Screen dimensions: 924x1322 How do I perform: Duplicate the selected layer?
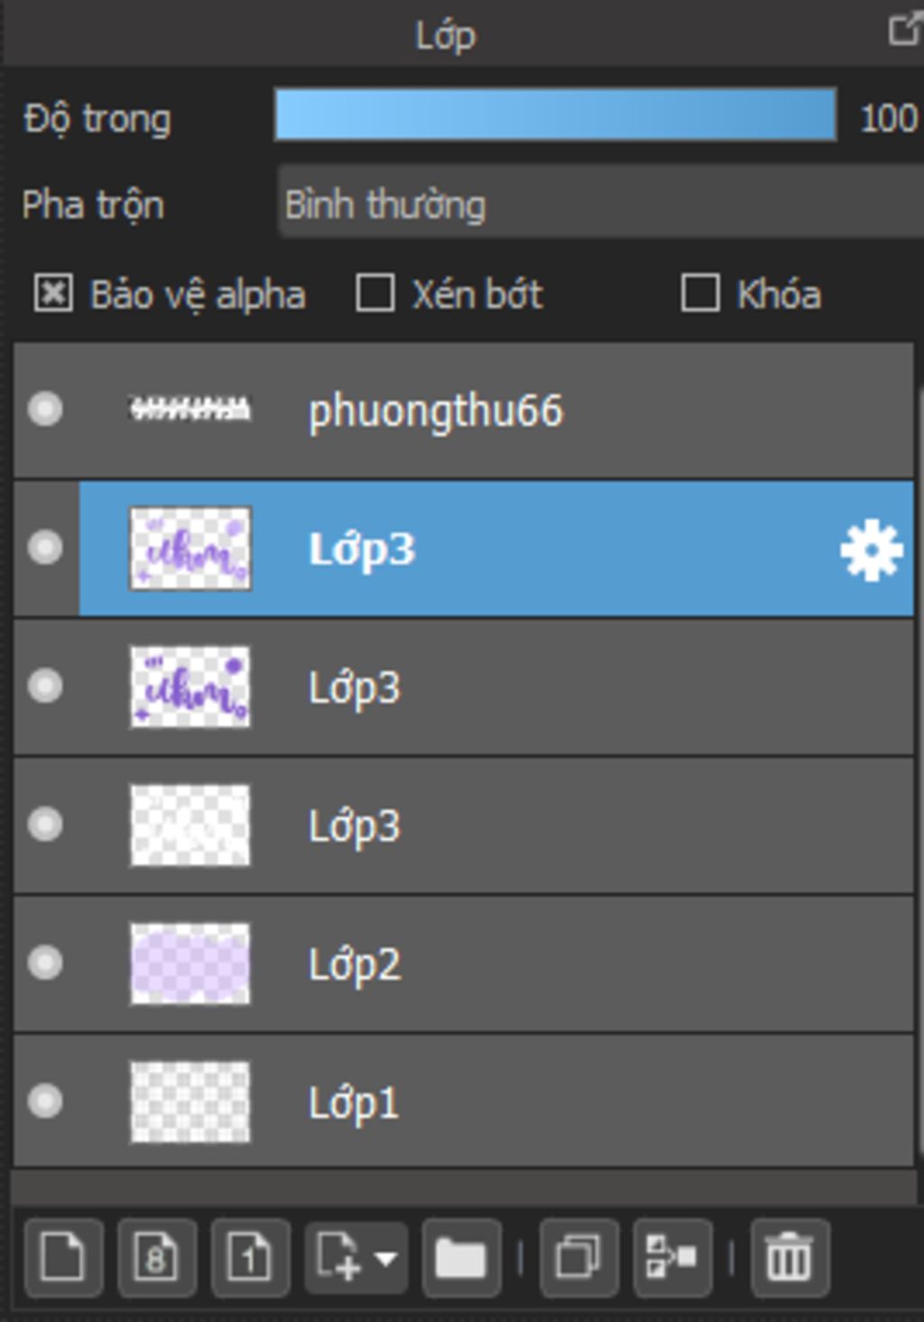click(x=578, y=1257)
